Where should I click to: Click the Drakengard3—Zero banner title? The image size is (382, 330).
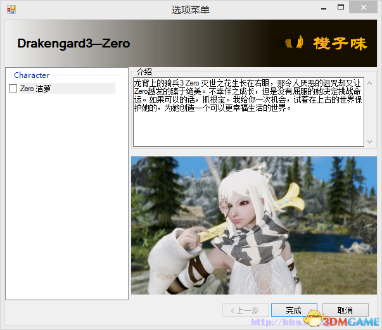click(x=73, y=44)
